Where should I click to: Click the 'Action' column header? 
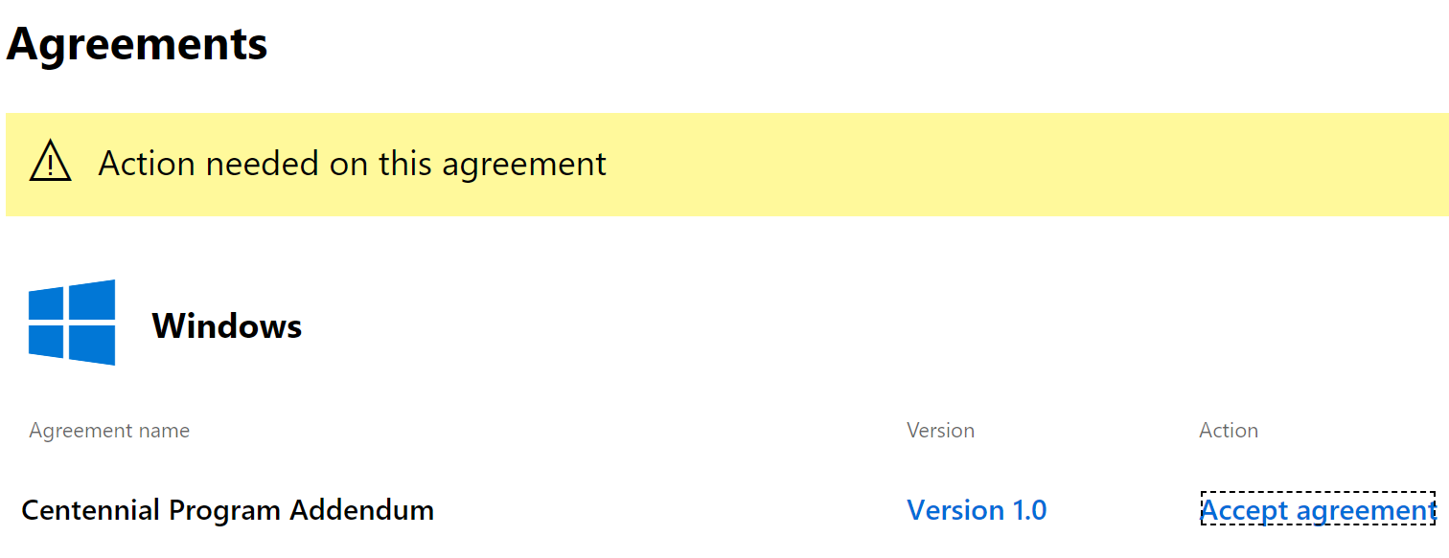(x=1228, y=431)
